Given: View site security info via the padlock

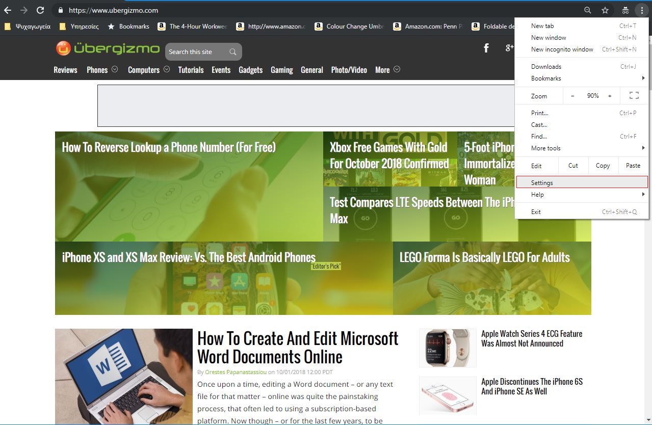Looking at the screenshot, I should pyautogui.click(x=61, y=10).
